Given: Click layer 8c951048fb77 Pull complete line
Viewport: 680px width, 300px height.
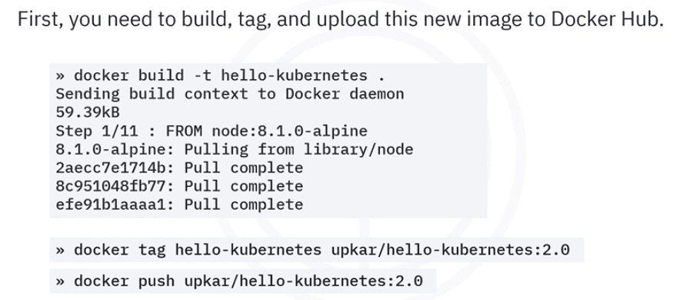Looking at the screenshot, I should (179, 186).
